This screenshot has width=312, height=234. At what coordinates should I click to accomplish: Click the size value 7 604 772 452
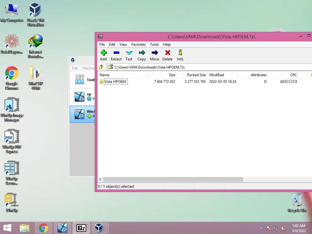(165, 82)
